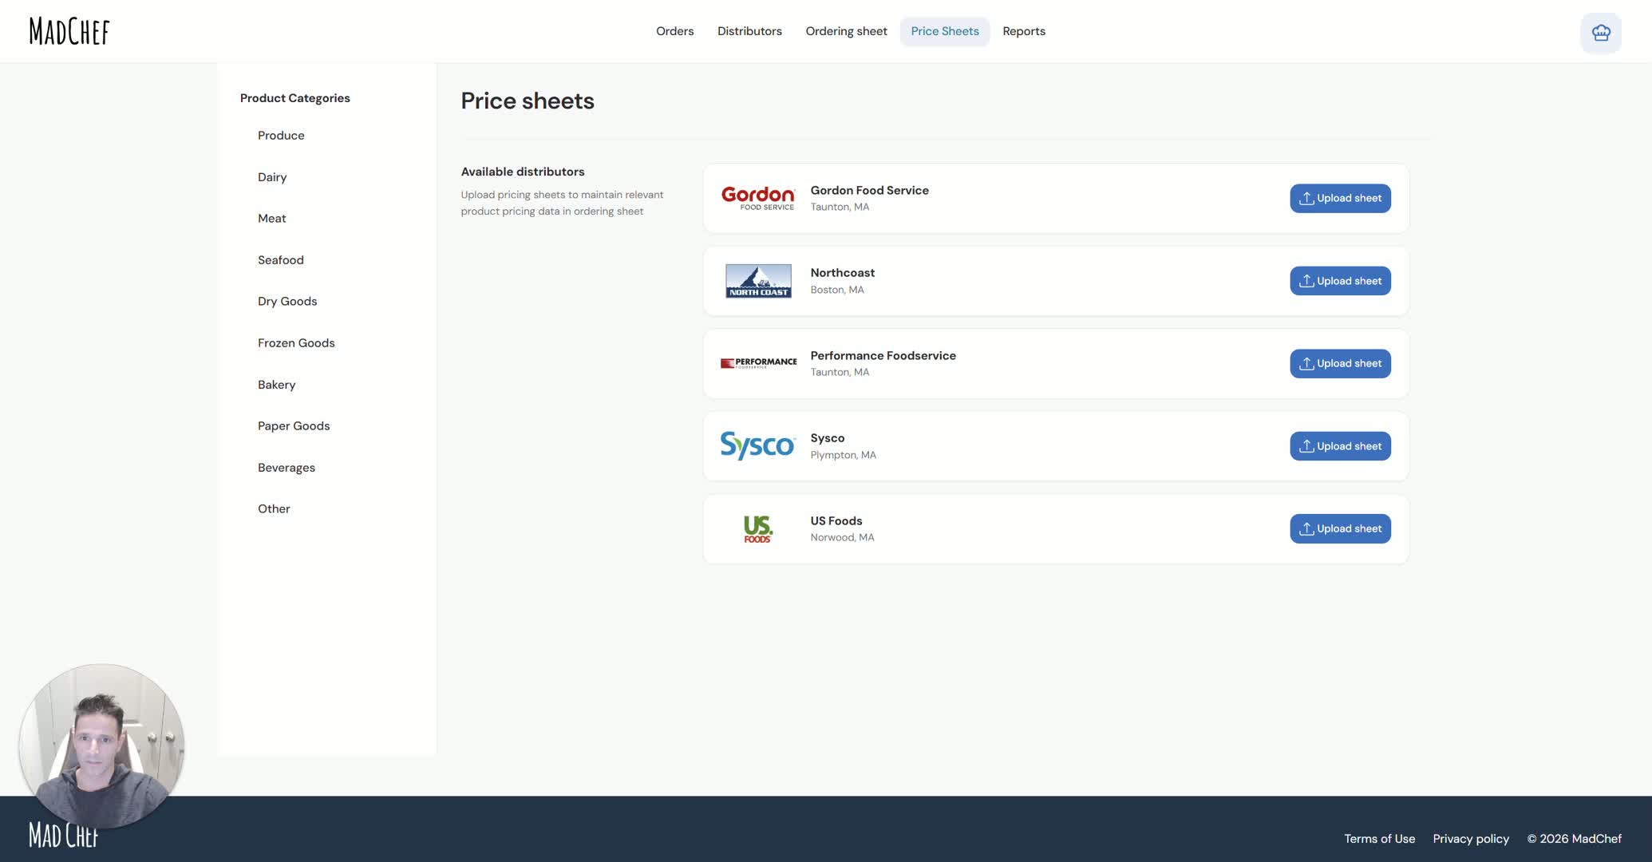
Task: Click the Performance Foodservice name
Action: click(883, 356)
